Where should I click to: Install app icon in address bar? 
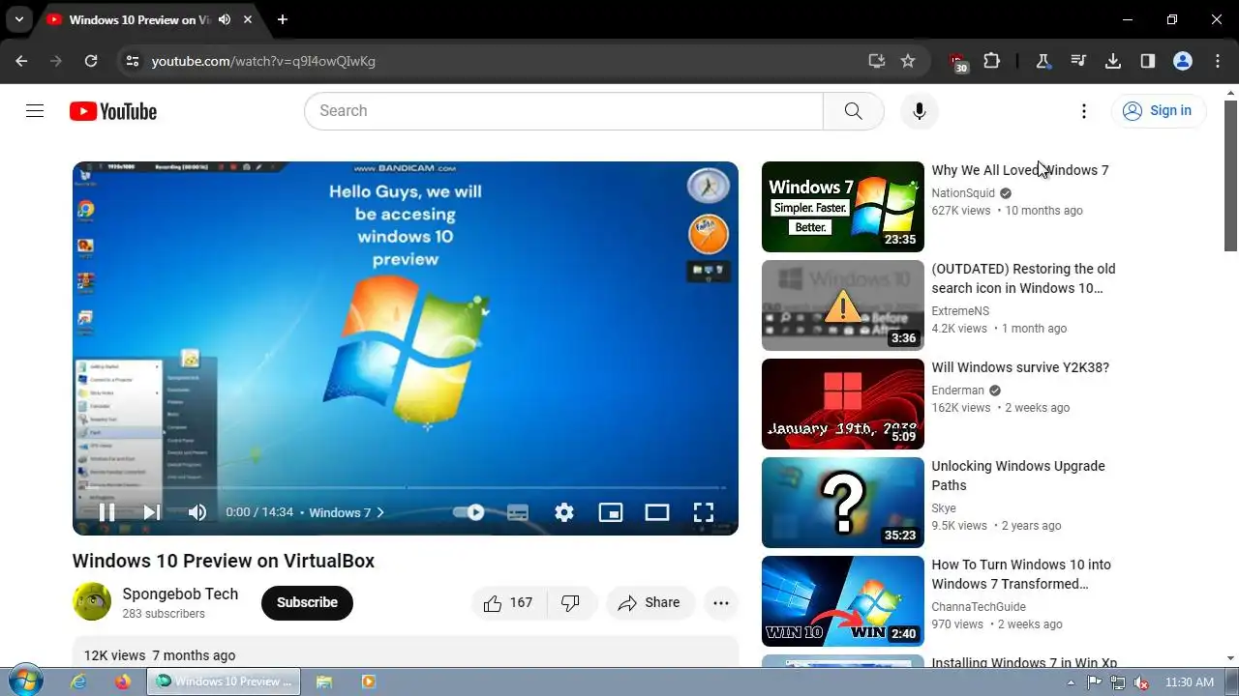coord(877,61)
